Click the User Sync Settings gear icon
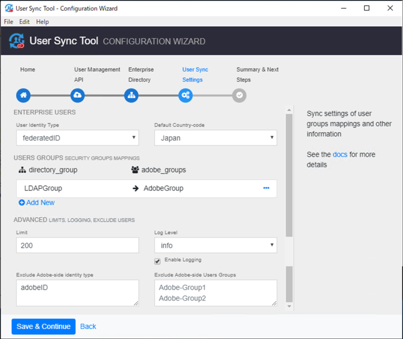 pos(185,95)
